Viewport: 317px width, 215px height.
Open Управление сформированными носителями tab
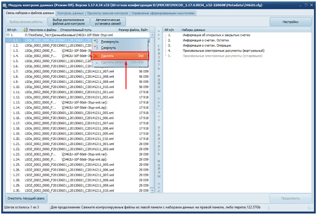click(x=163, y=13)
